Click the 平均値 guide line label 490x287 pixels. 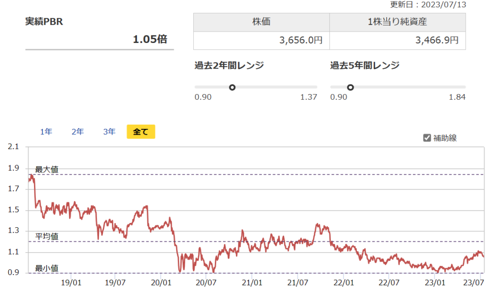point(47,236)
